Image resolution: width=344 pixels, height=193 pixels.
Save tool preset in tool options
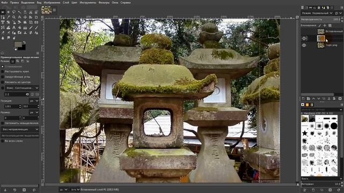point(5,190)
